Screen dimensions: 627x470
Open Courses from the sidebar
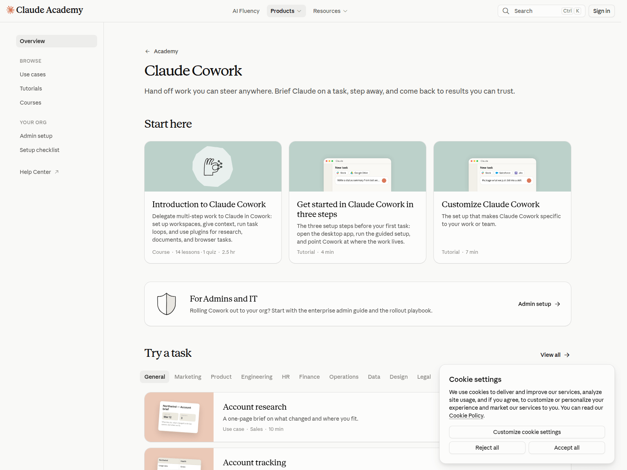coord(31,103)
